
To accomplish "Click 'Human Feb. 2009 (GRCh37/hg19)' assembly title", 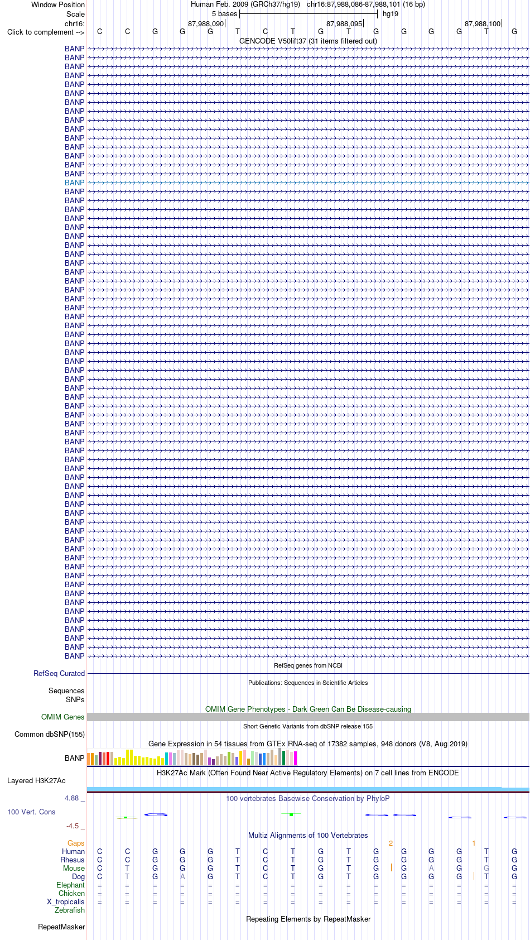I will (x=245, y=4).
